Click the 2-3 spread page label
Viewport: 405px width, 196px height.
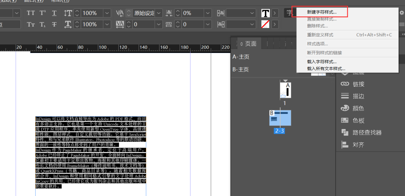(x=280, y=131)
